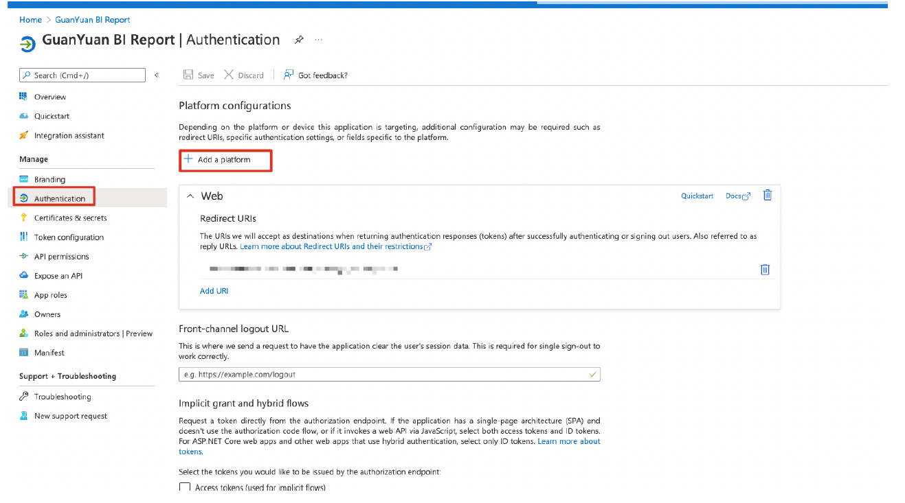Click the New support request icon
Image resolution: width=905 pixels, height=503 pixels.
pos(23,415)
